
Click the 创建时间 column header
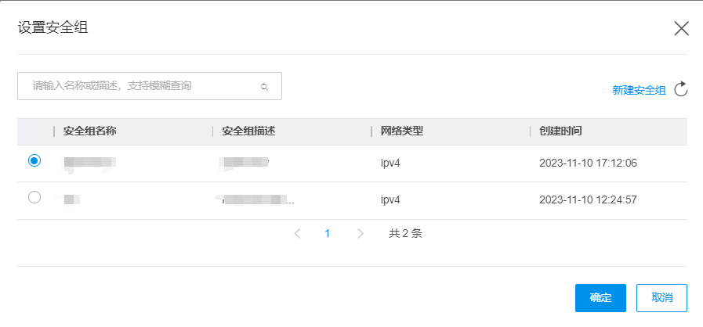[x=560, y=131]
